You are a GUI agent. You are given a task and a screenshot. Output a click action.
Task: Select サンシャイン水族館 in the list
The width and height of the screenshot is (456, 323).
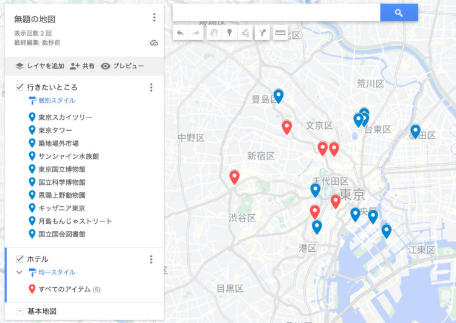click(x=64, y=156)
